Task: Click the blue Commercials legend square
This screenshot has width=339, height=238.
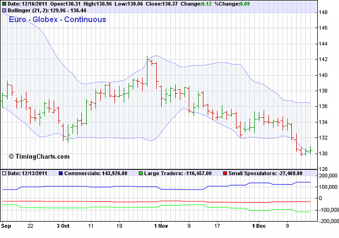Action: tap(61, 173)
